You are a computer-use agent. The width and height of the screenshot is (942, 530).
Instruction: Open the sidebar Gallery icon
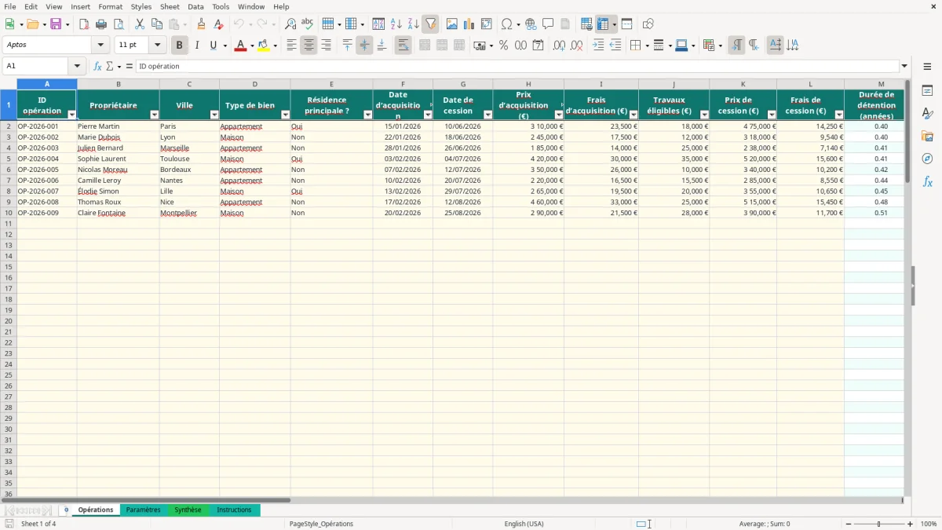click(x=927, y=137)
